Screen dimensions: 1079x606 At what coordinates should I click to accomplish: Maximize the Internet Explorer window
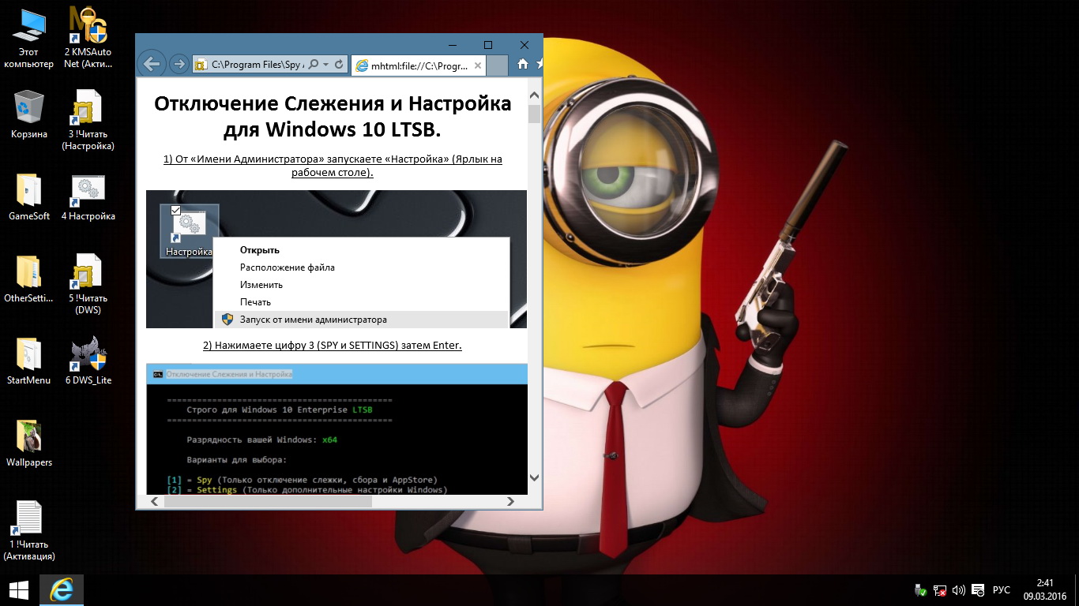488,44
